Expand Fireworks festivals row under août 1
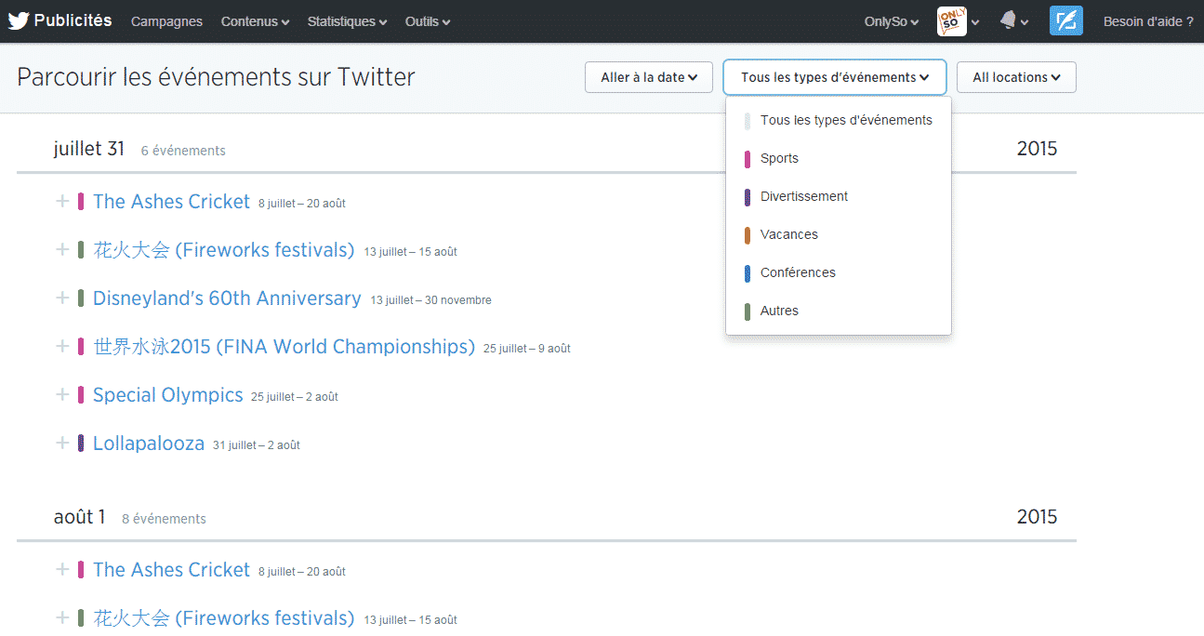1204x636 pixels. tap(62, 617)
